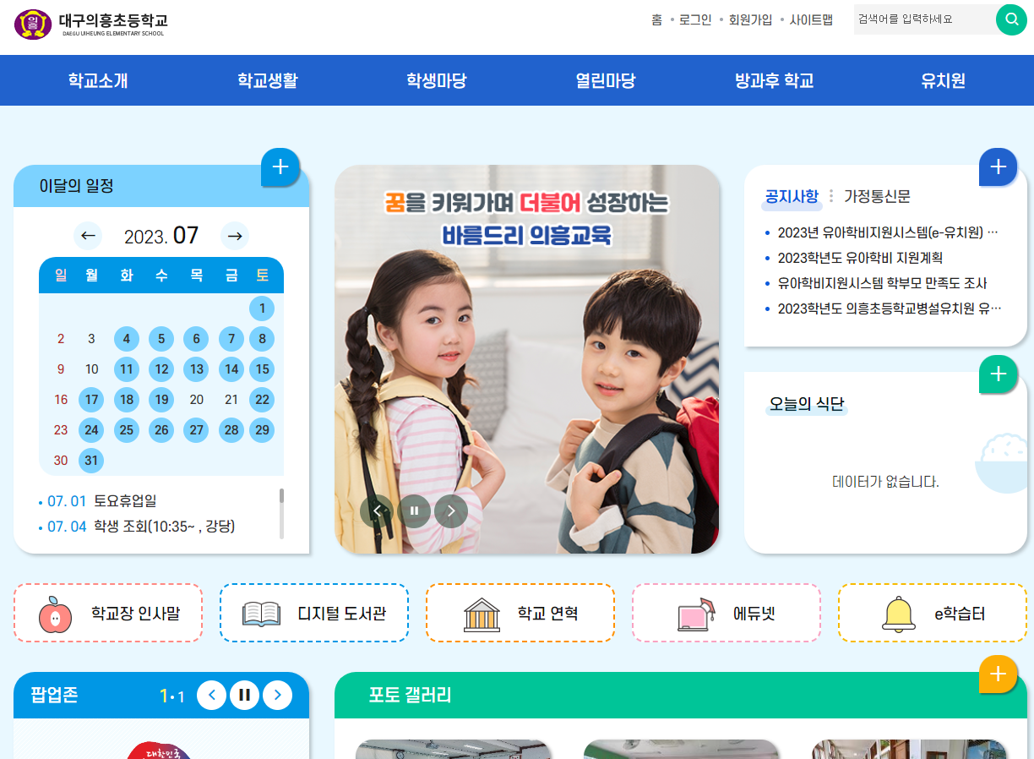Open the 학교소개 menu
Screen dimensions: 1034x759
[98, 80]
